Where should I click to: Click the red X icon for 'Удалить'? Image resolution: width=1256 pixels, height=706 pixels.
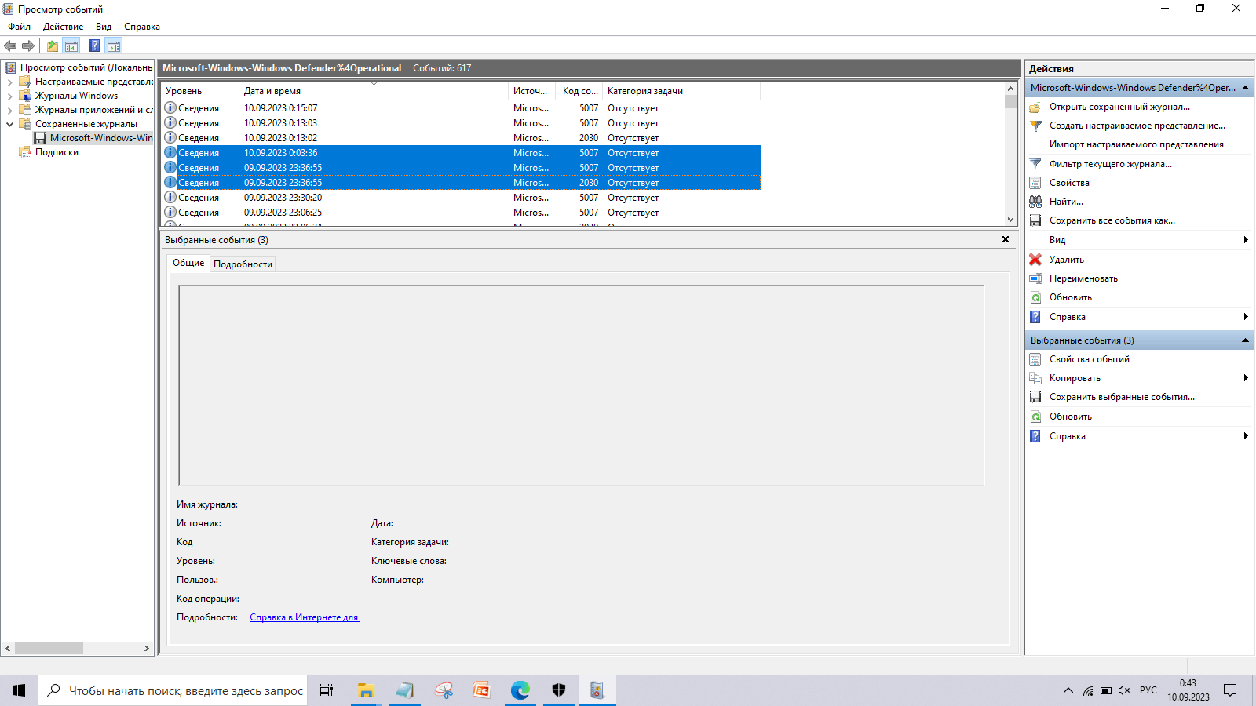[1035, 260]
